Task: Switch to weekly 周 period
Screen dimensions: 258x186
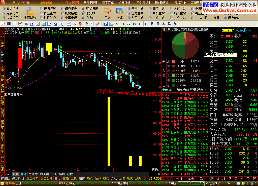Action: pos(152,24)
